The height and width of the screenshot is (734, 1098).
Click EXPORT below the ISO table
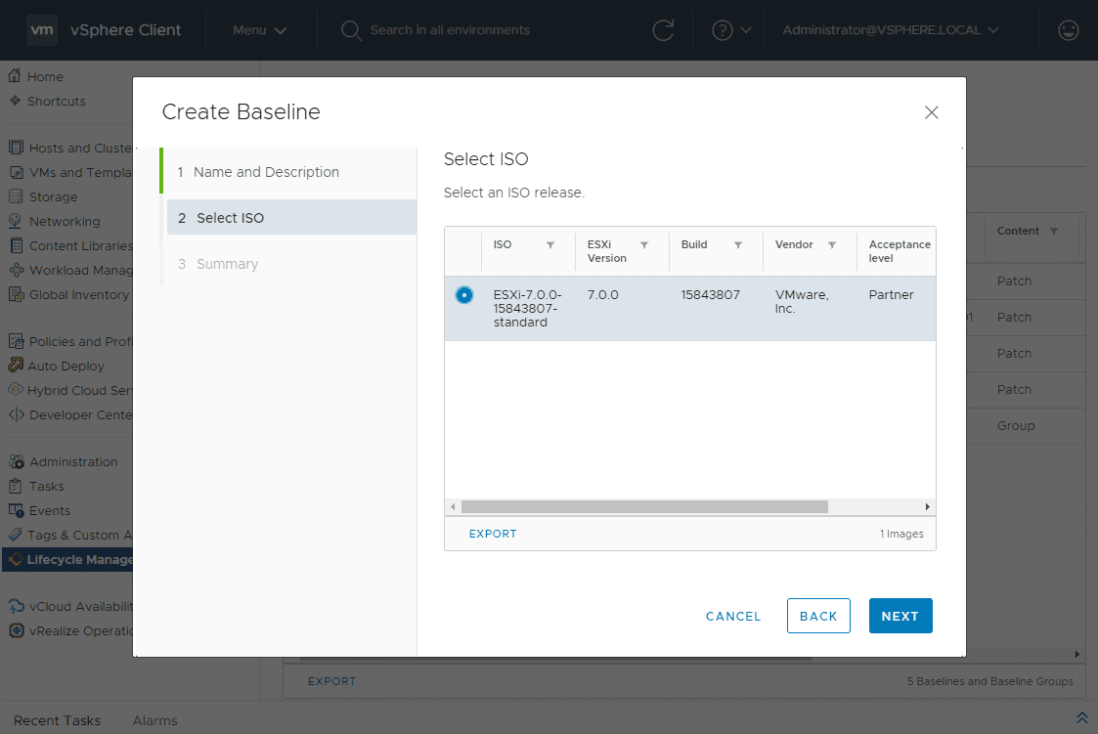click(493, 534)
